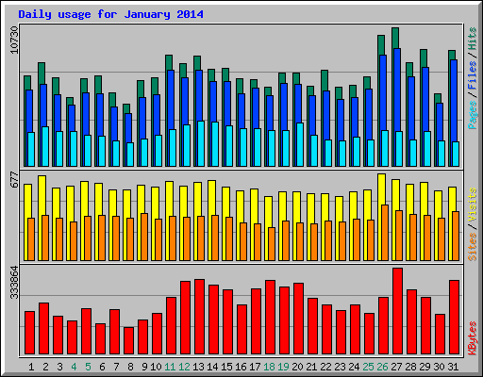Click the red KBytes bar for day 13

point(199,317)
